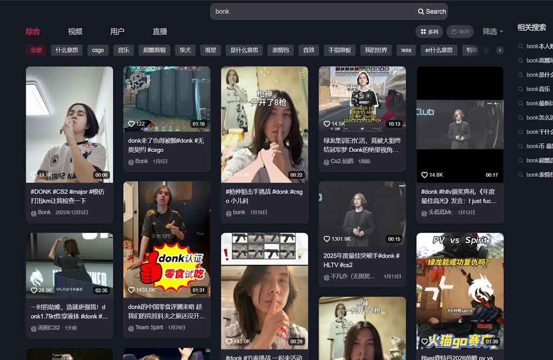Open title 'donk来了也得被颗#donk'
The image size is (553, 360).
coord(166,145)
